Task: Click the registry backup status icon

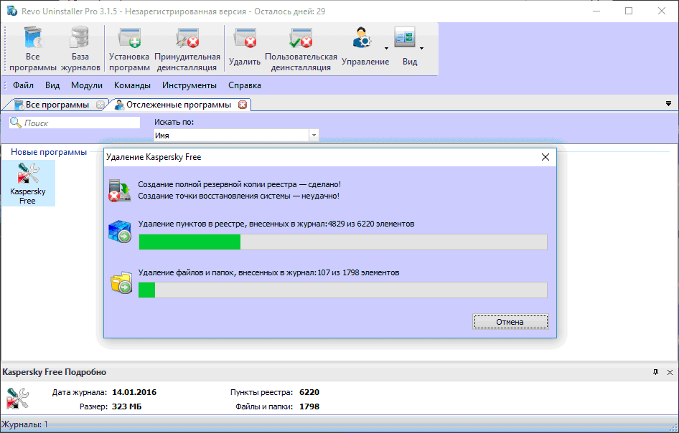Action: [120, 190]
